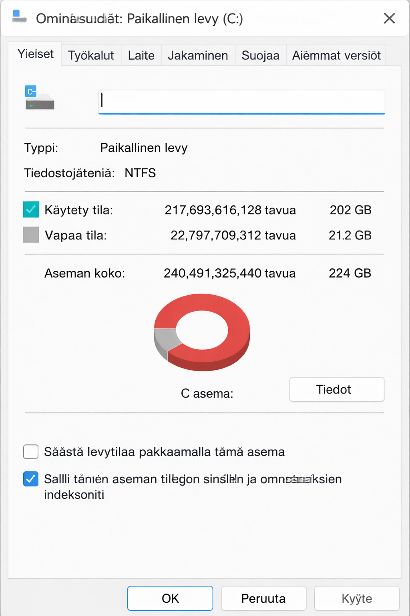
Task: Enable the compress drive to save space checkbox
Action: pyautogui.click(x=31, y=452)
